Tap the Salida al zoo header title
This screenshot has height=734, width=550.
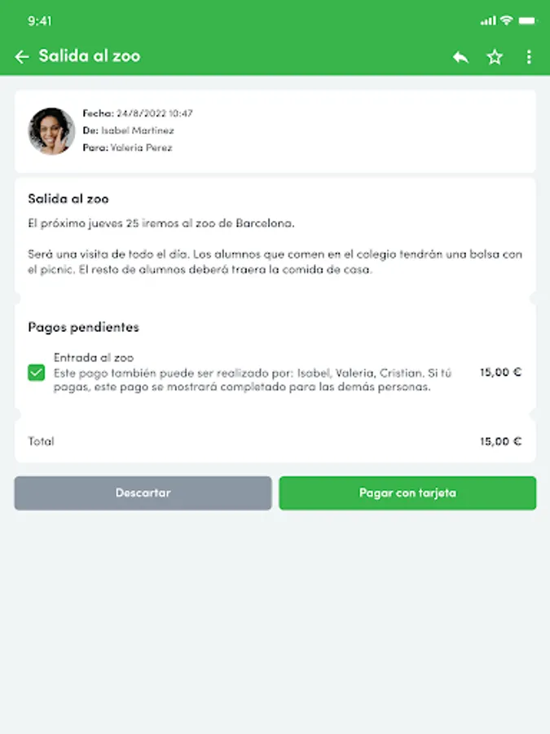pyautogui.click(x=89, y=56)
